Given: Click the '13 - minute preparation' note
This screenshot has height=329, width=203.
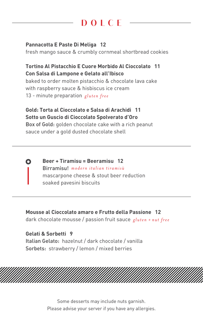Looking at the screenshot, I should (54, 95).
